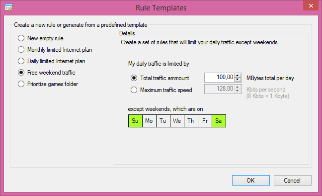Toggle Sunday as a weekend day
322x196 pixels.
[135, 121]
